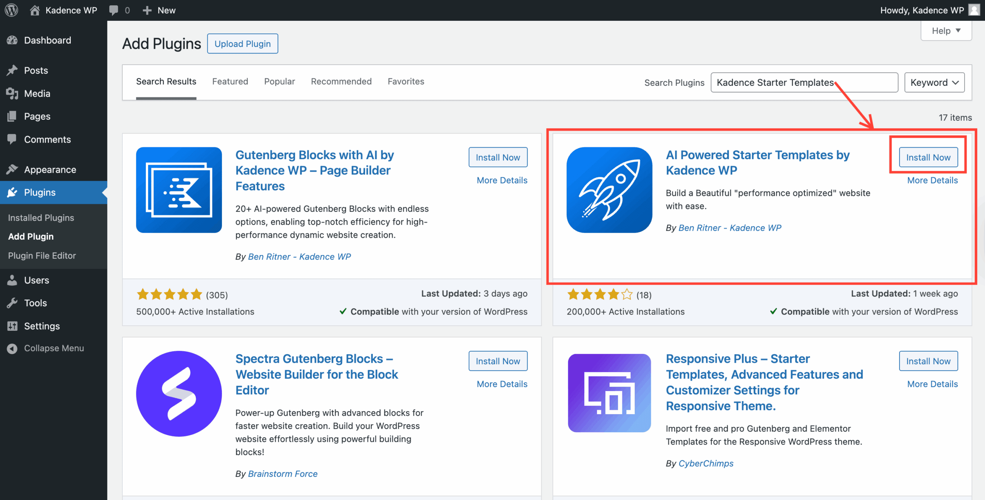The image size is (985, 500).
Task: Switch to the Featured tab
Action: (230, 81)
